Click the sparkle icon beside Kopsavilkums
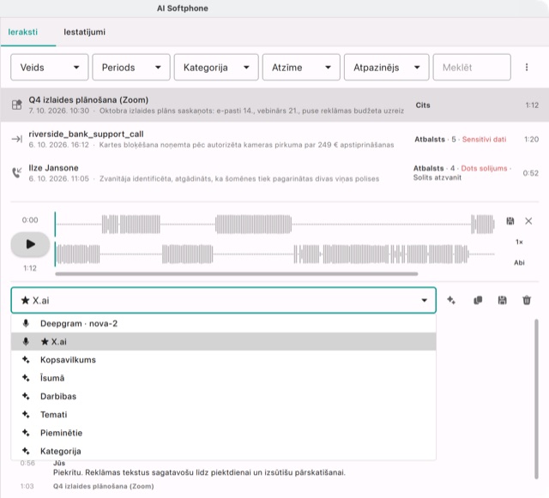The height and width of the screenshot is (498, 549). (26, 359)
